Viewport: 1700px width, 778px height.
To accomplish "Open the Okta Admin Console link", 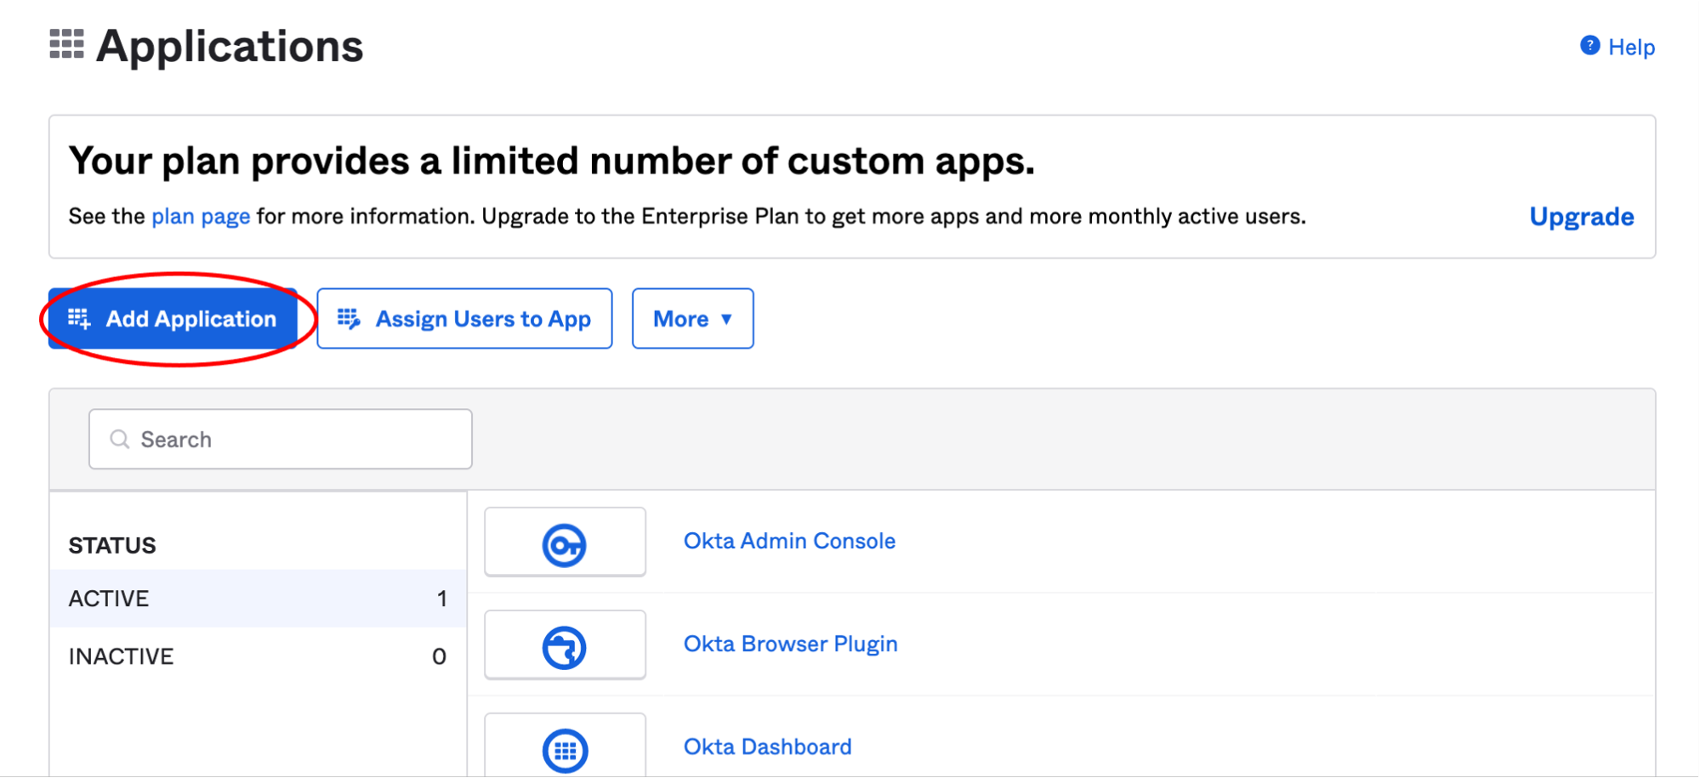I will coord(789,542).
